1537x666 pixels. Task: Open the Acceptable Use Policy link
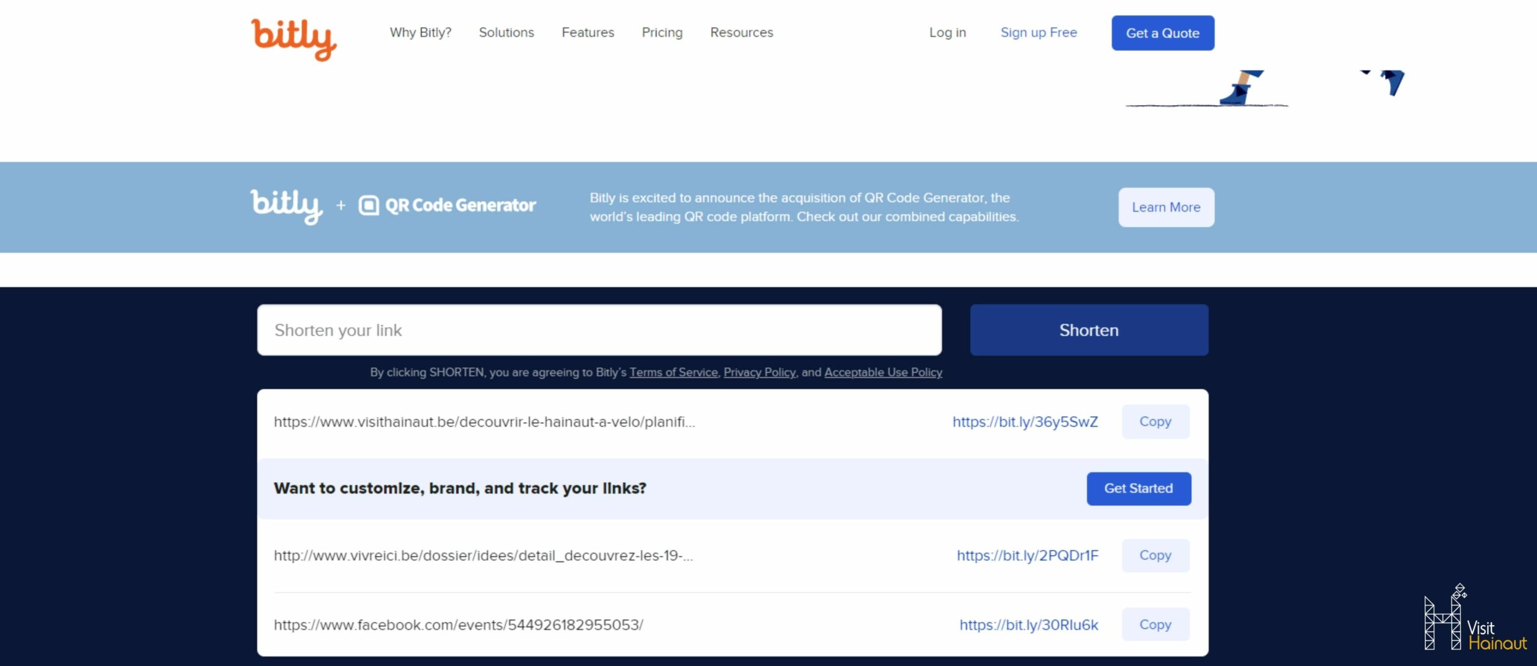(x=883, y=372)
